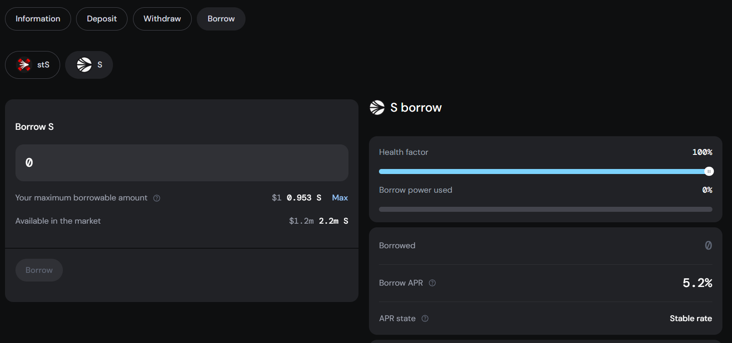
Task: Click the S token logo in the asset pill
Action: (84, 65)
